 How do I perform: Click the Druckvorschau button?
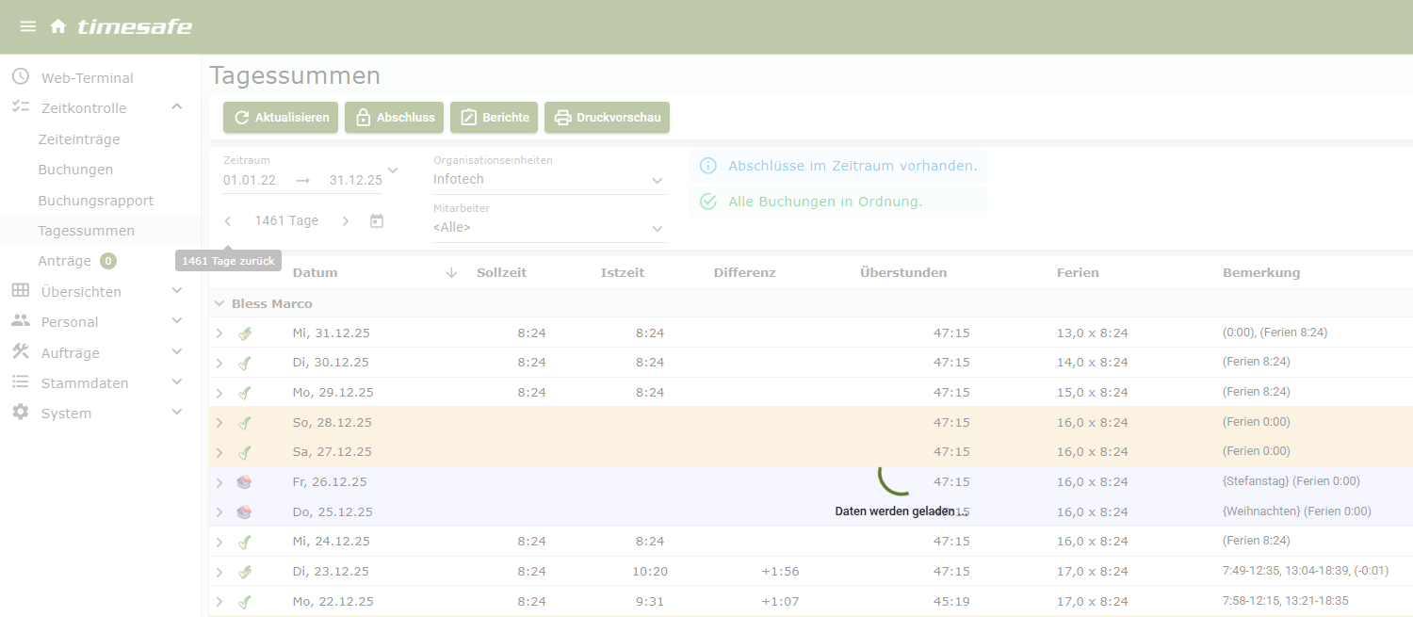pyautogui.click(x=607, y=118)
